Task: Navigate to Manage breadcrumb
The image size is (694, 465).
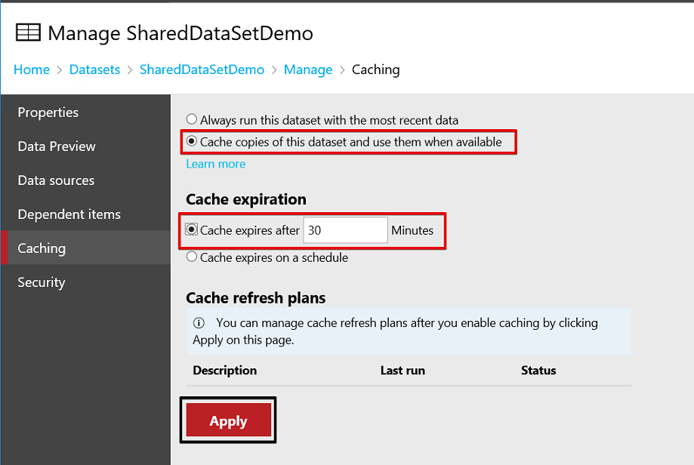Action: [x=308, y=69]
